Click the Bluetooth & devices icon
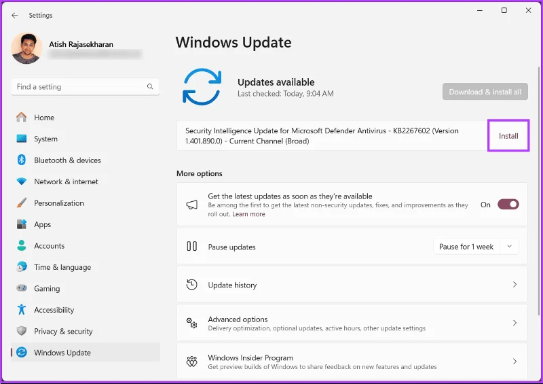This screenshot has height=384, width=543. 22,160
